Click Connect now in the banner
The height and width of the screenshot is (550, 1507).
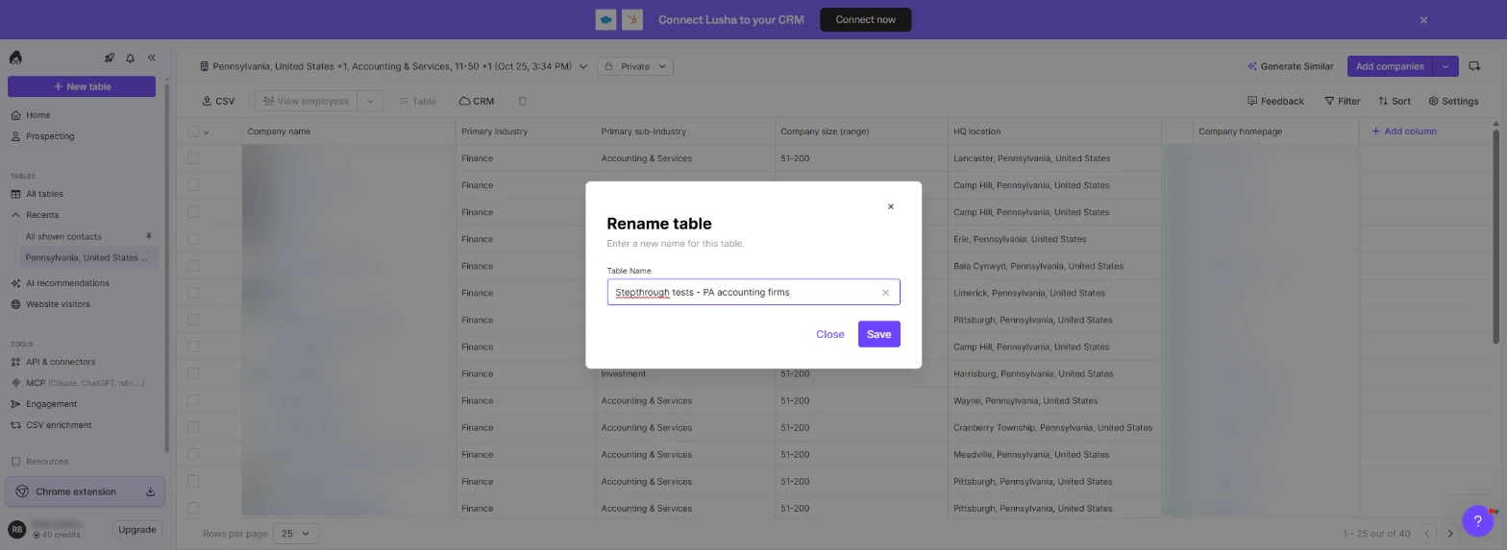point(865,19)
